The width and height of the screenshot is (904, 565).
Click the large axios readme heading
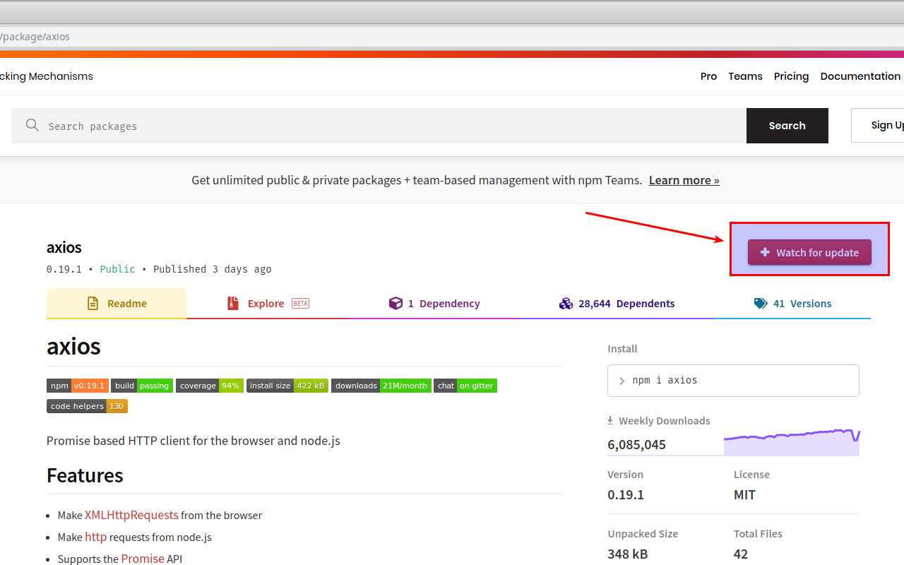pos(73,346)
